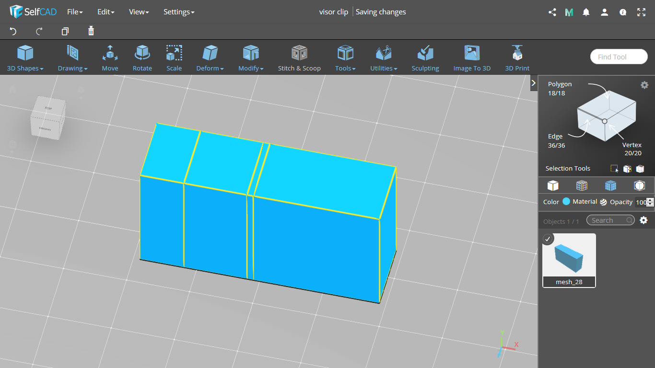Select Vertex selection mode
The image size is (655, 368).
[x=632, y=149]
